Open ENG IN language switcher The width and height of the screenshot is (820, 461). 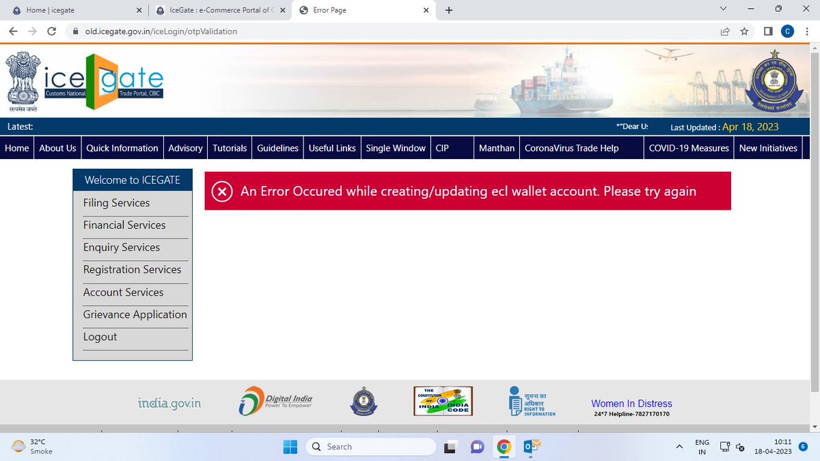pos(702,447)
